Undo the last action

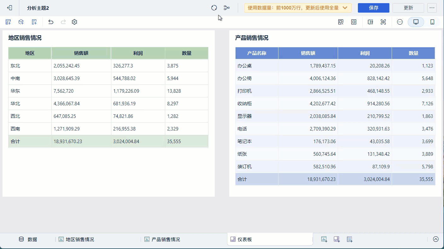(x=51, y=22)
